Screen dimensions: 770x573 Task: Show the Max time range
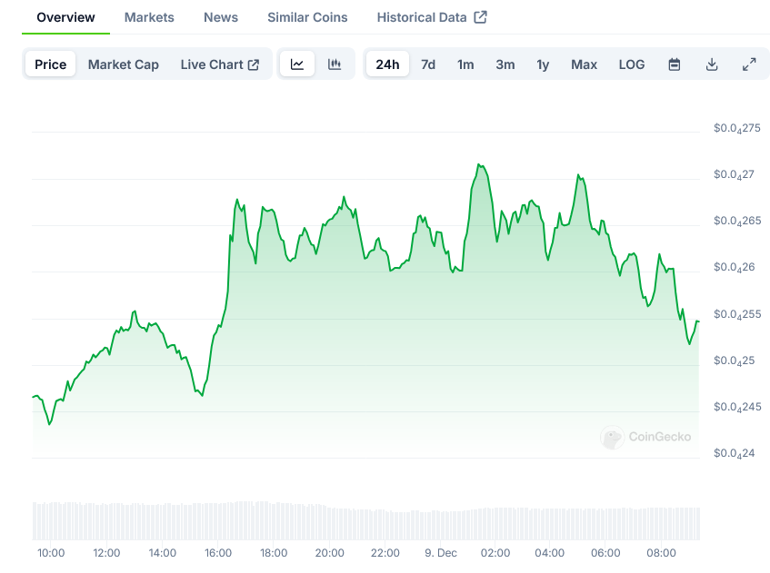tap(584, 64)
